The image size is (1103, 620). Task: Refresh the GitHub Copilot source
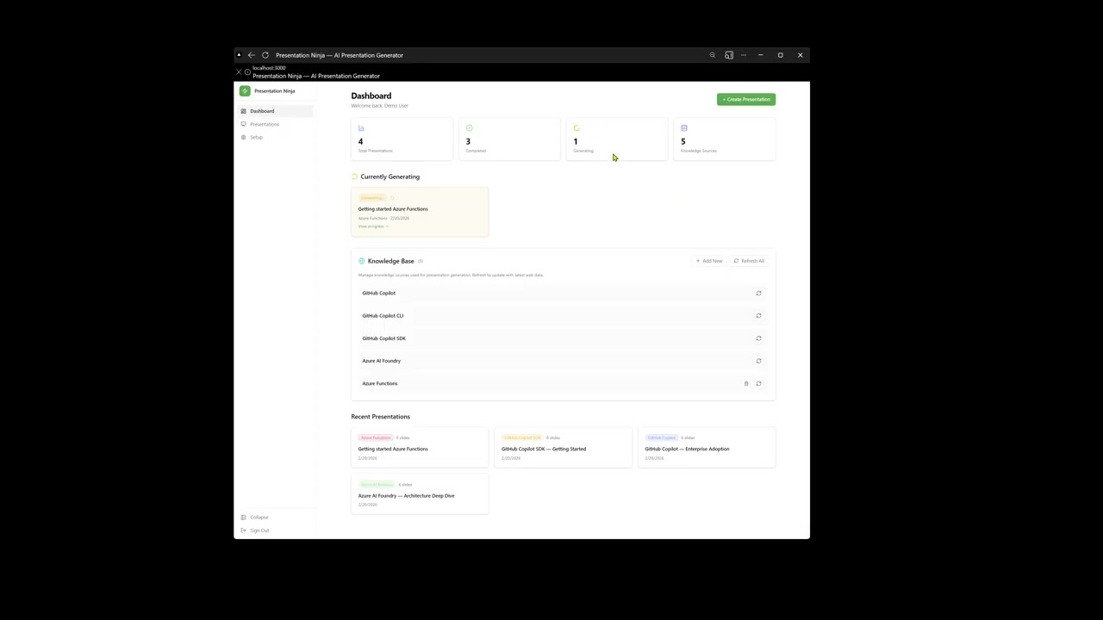click(x=758, y=293)
